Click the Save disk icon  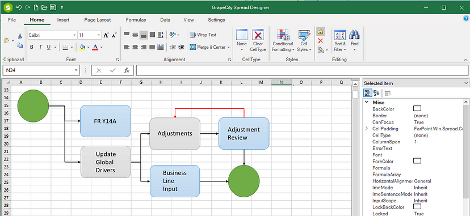tap(52, 7)
